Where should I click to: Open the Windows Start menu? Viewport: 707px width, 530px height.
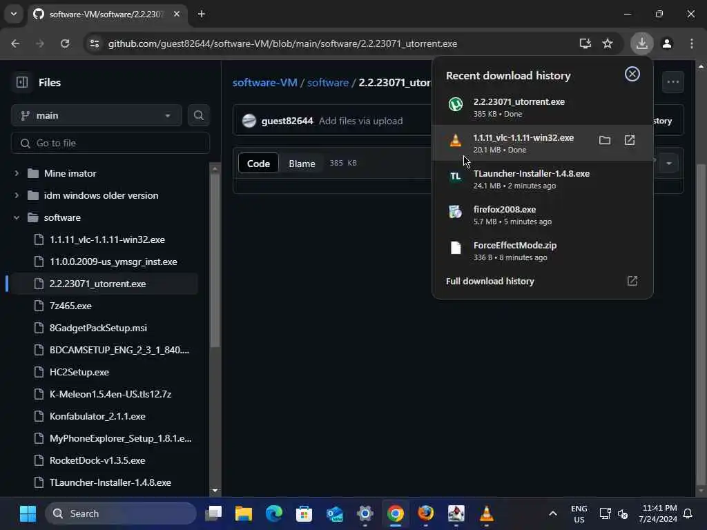pos(28,513)
